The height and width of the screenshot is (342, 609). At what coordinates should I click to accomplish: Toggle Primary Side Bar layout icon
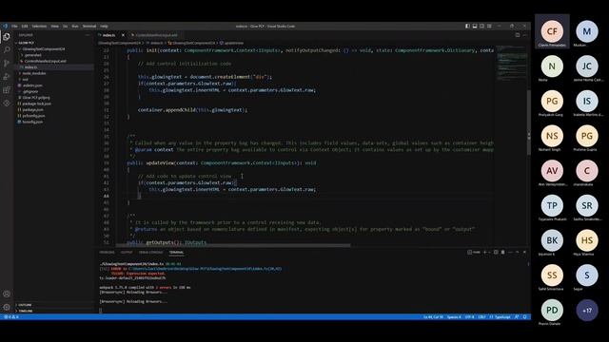[467, 26]
